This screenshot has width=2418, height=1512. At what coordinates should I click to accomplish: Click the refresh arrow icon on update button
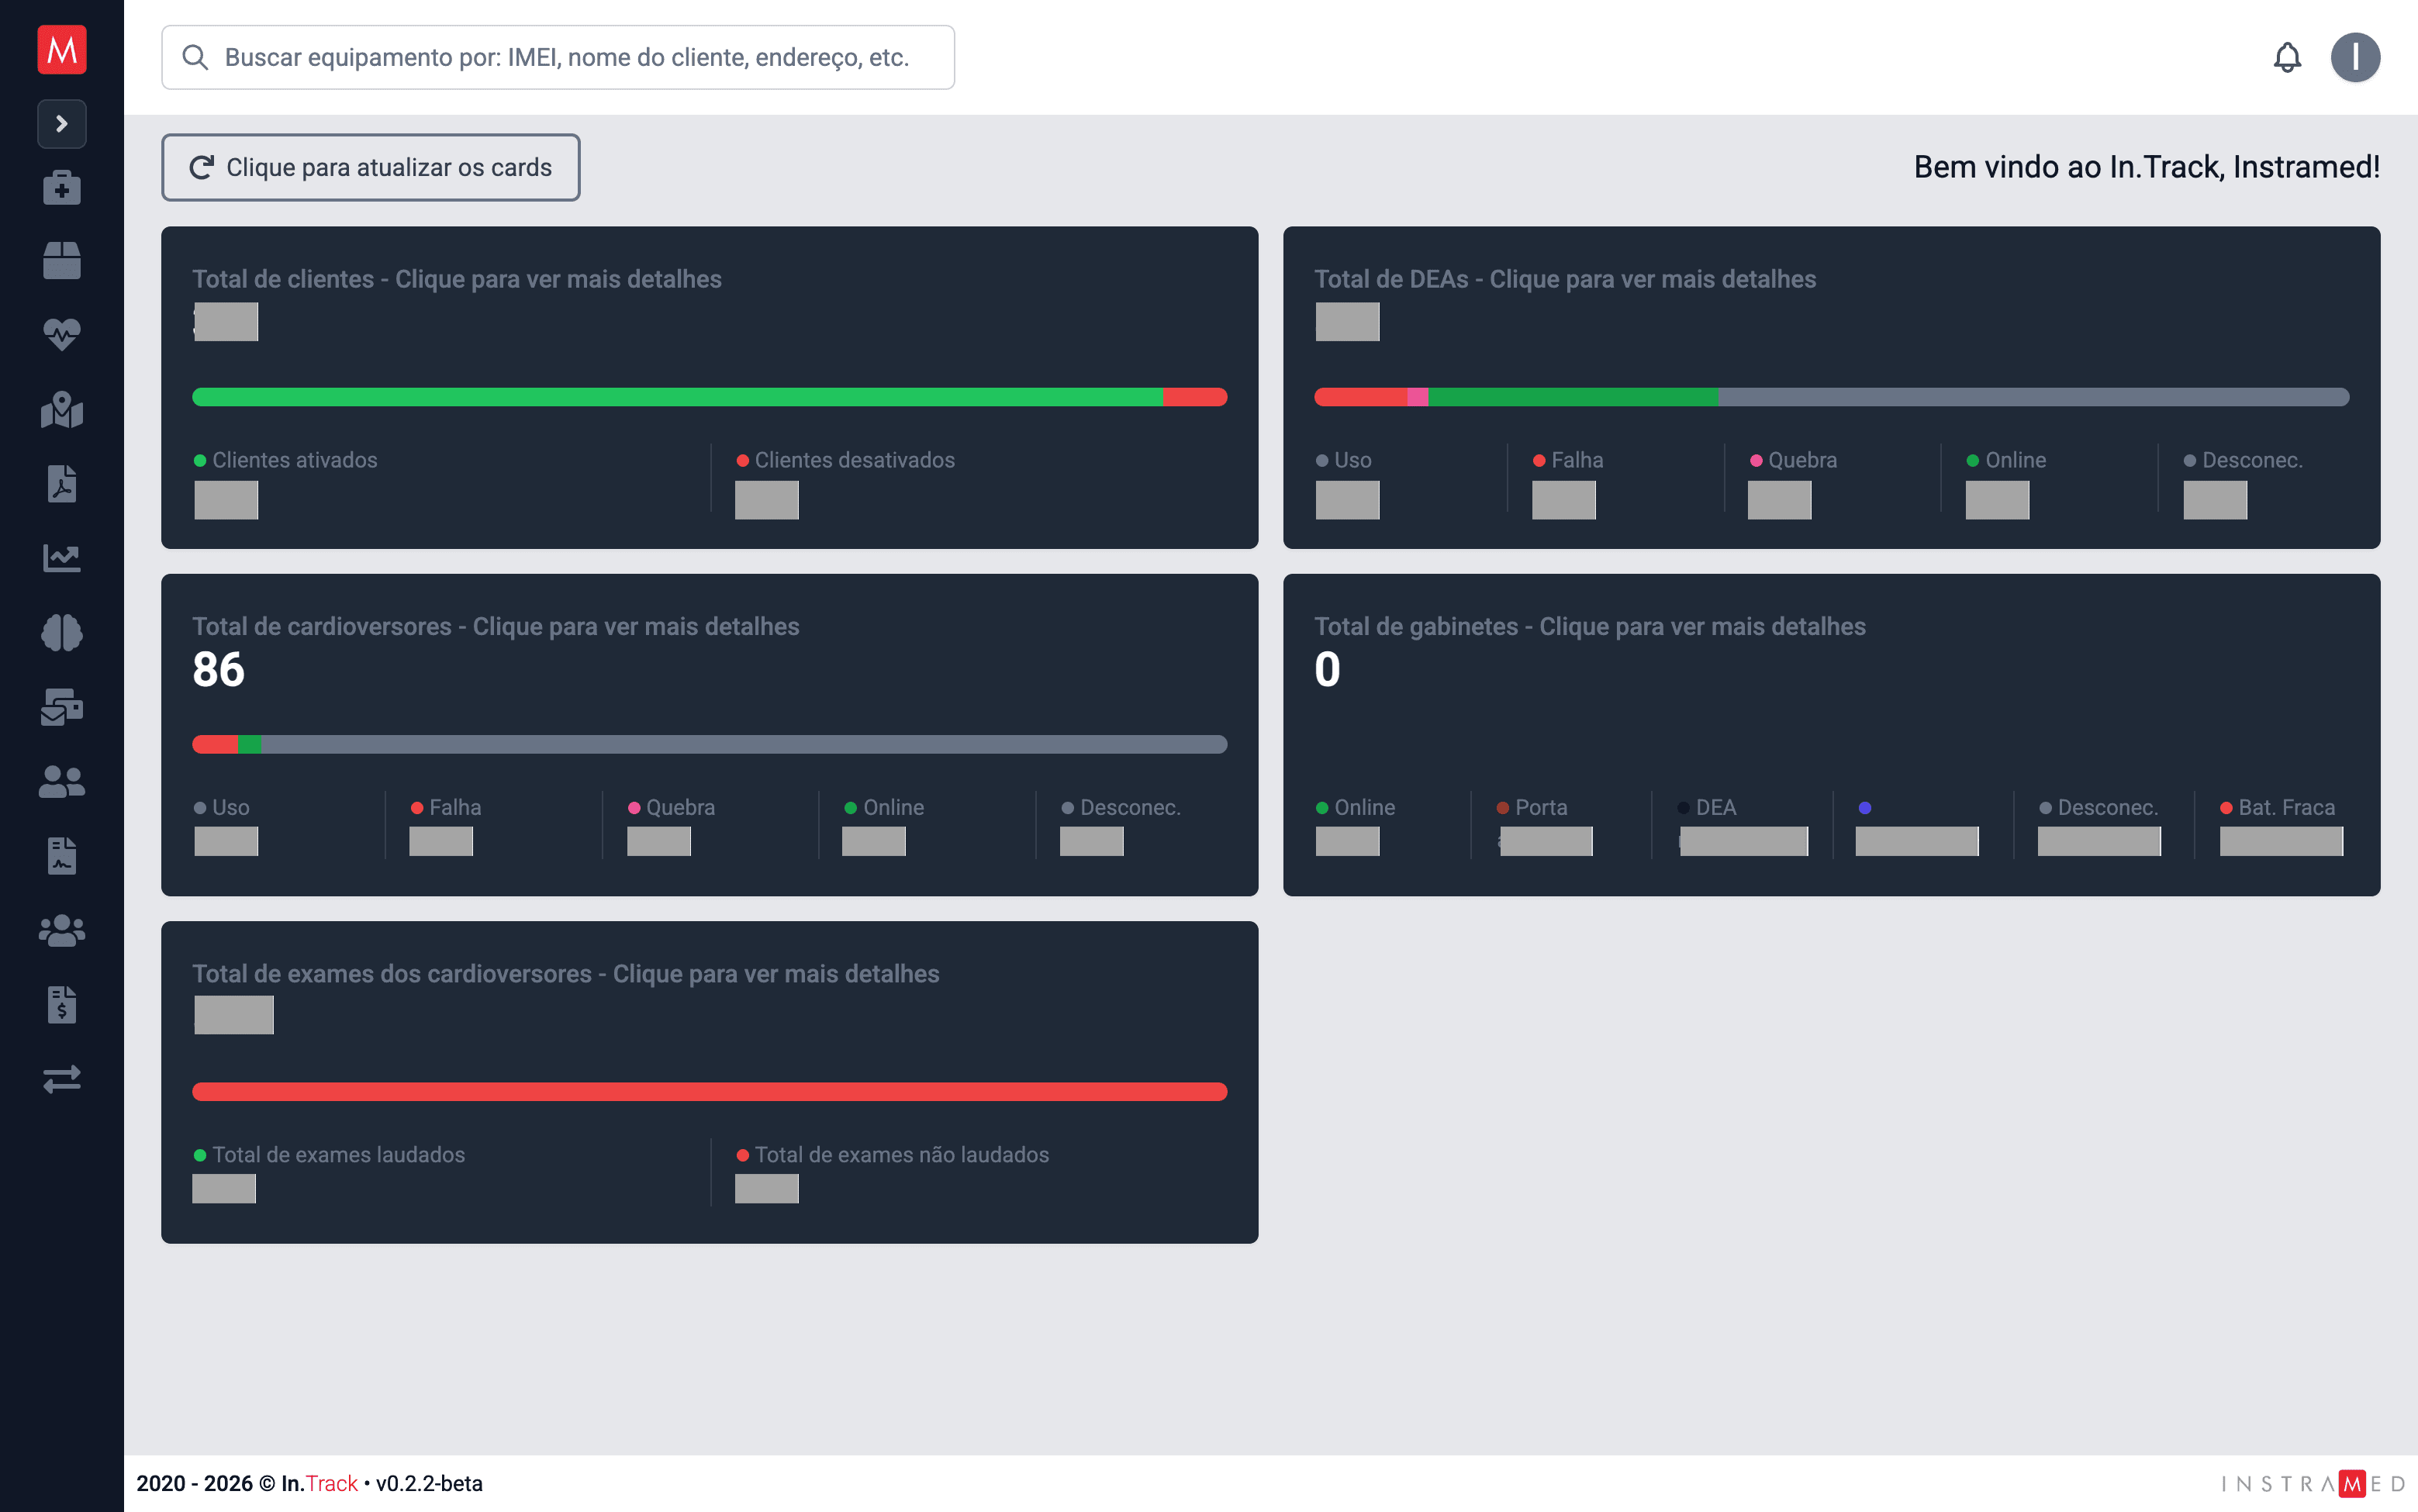(x=201, y=167)
